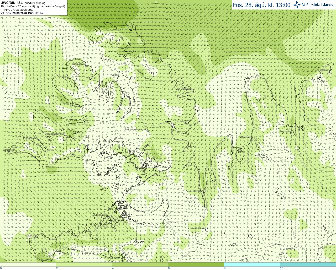Viewport: 336px width, 270px height.
Task: Click the teal legend segment above 10
Action: 308,264
